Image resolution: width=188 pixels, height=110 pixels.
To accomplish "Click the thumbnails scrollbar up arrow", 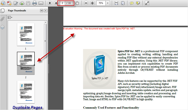I will point(45,22).
